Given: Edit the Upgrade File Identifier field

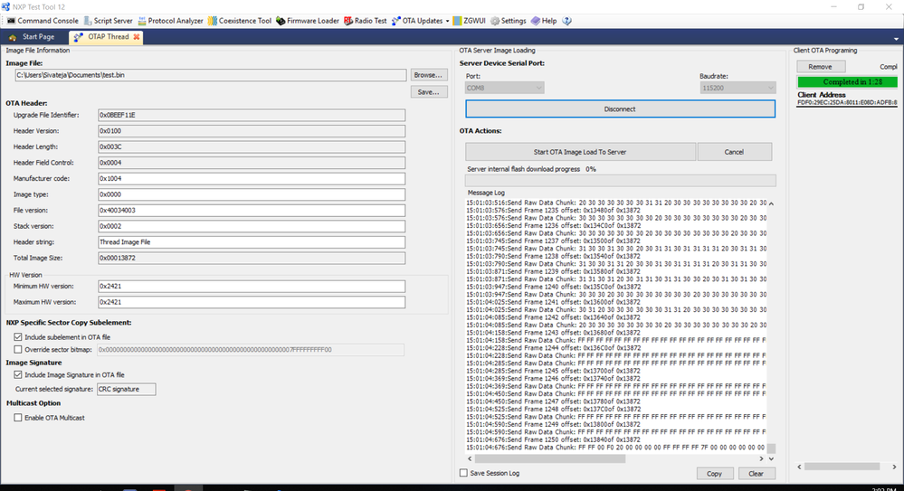Looking at the screenshot, I should [x=252, y=115].
